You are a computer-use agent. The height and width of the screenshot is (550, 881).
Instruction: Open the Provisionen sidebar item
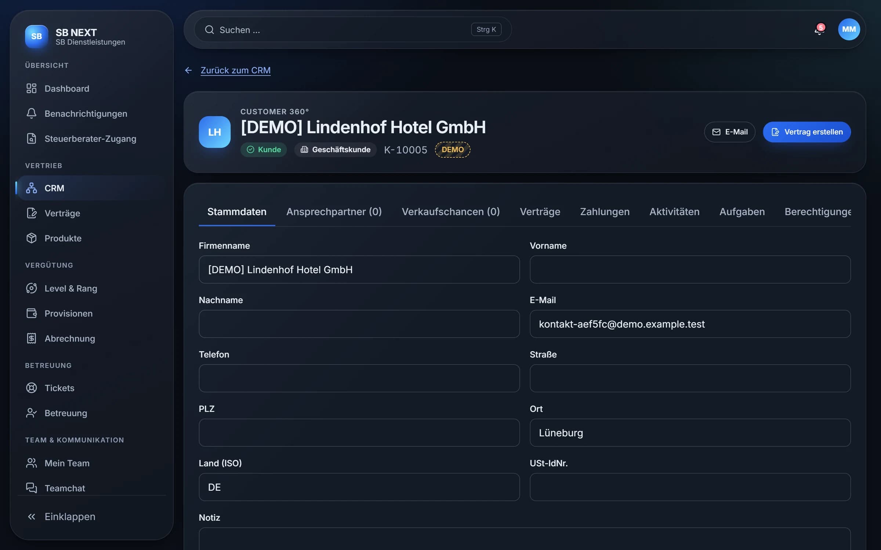coord(91,313)
